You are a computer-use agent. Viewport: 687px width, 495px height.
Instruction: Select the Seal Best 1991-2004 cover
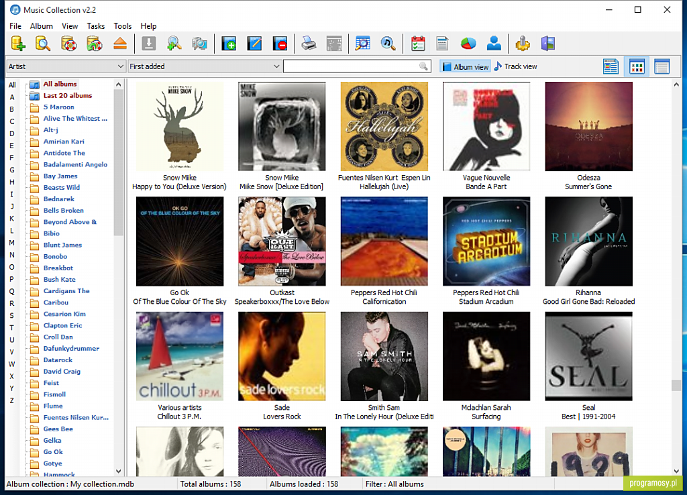pos(588,356)
